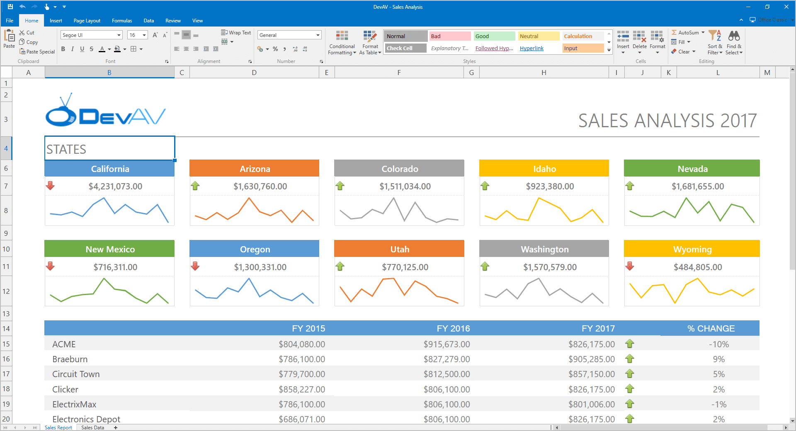Toggle bold formatting
The width and height of the screenshot is (796, 431).
pyautogui.click(x=63, y=49)
